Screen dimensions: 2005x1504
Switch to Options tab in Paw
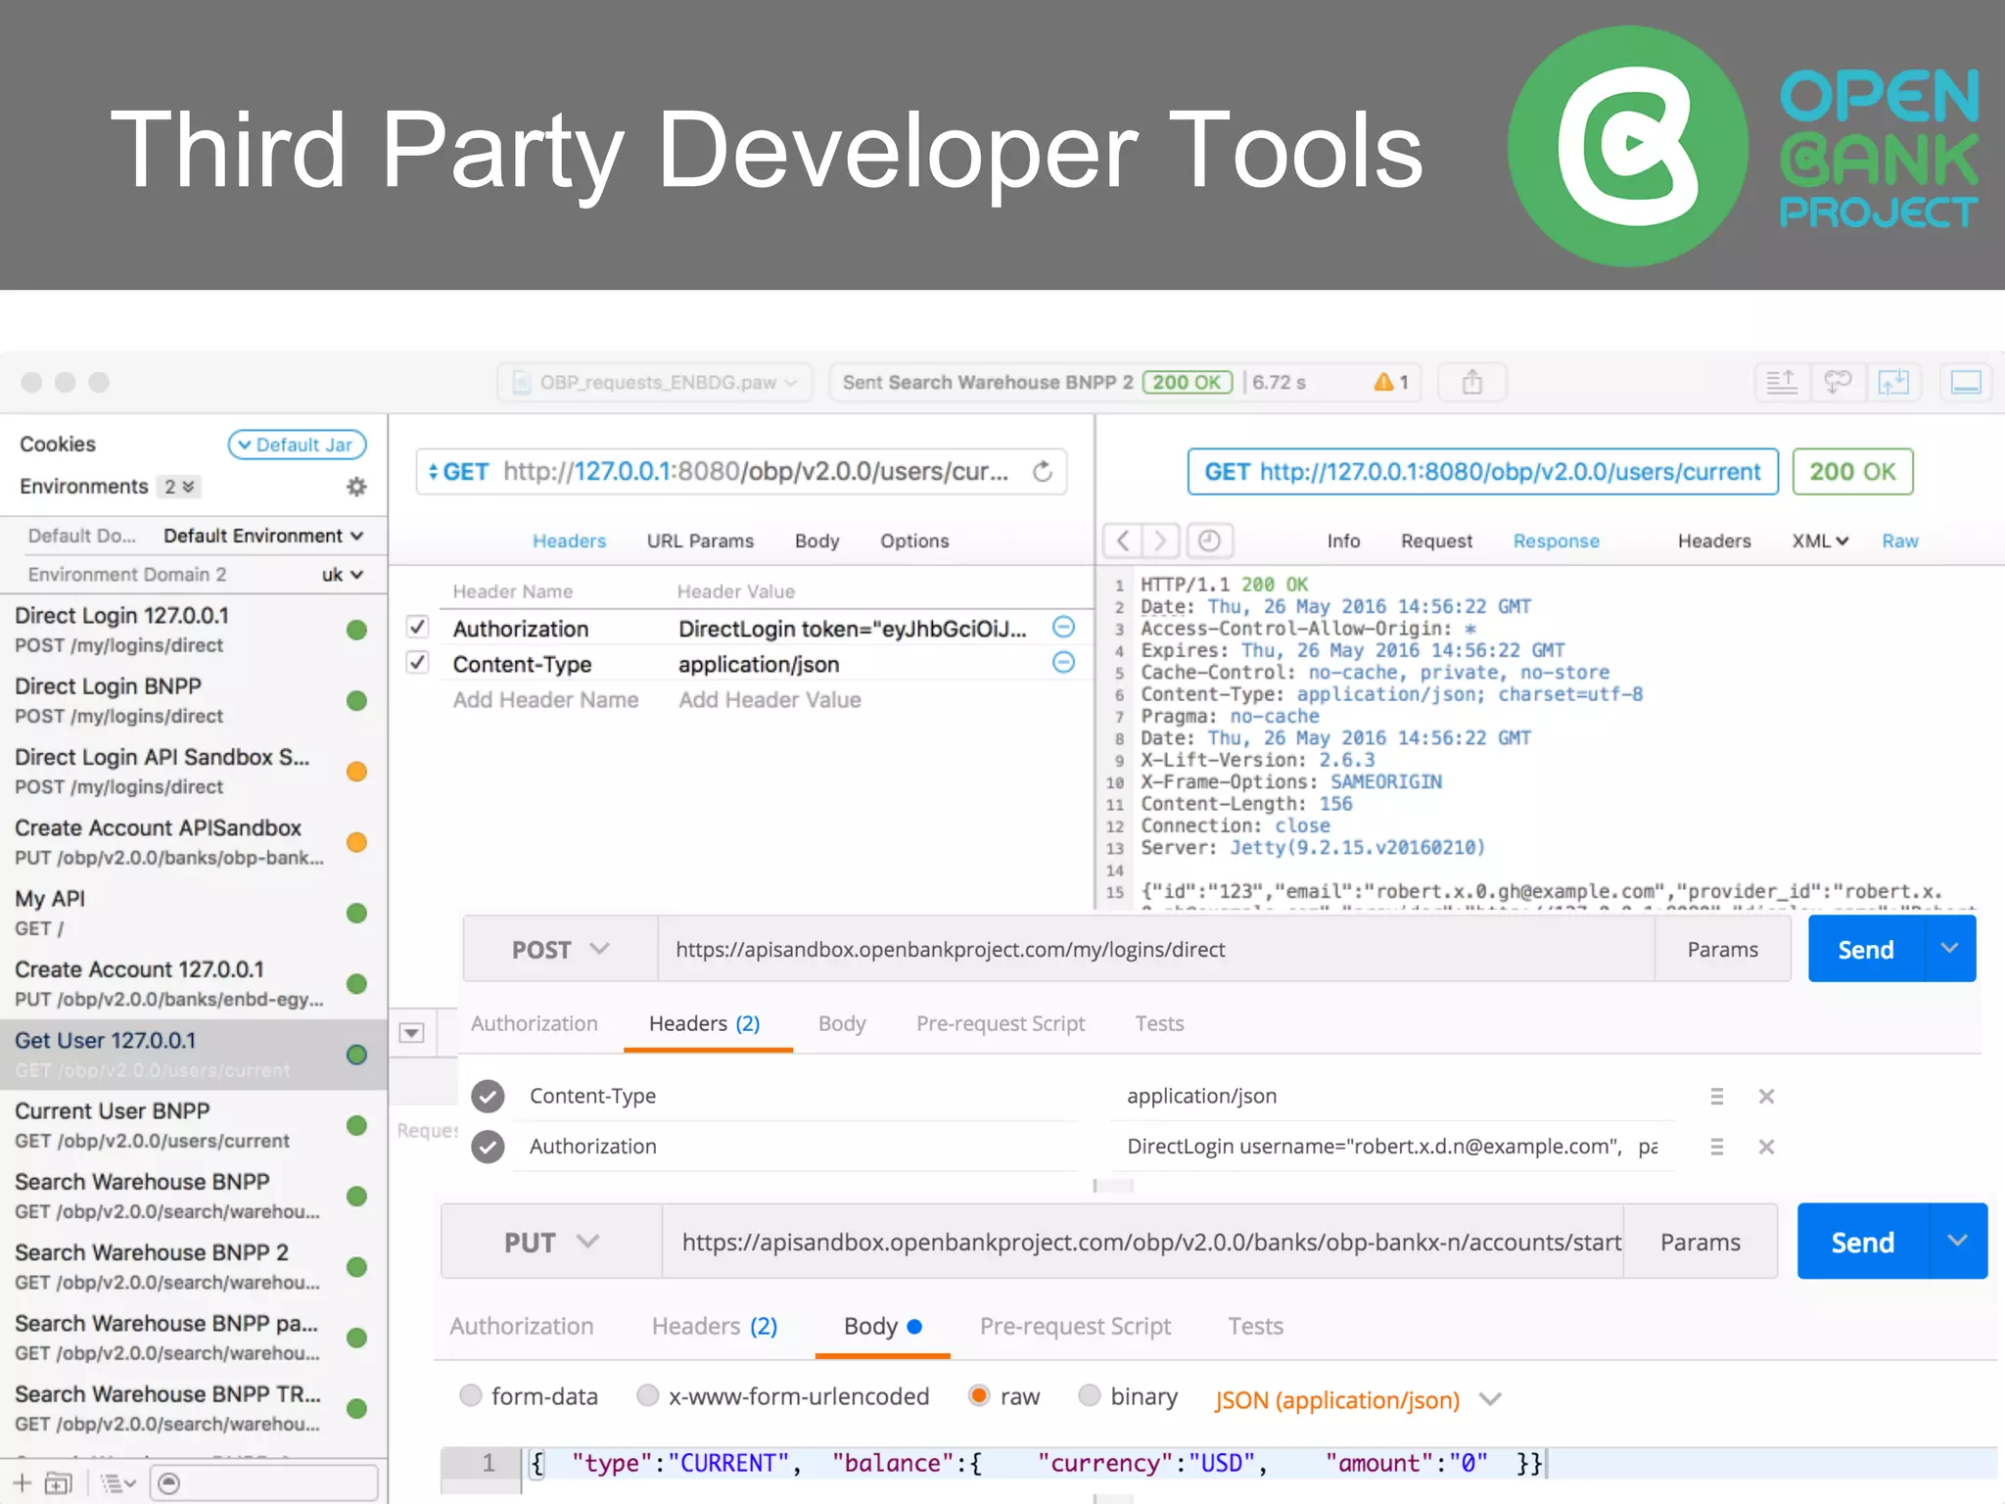(914, 540)
